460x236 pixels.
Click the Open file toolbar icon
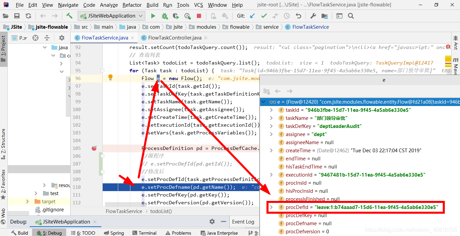[5, 16]
